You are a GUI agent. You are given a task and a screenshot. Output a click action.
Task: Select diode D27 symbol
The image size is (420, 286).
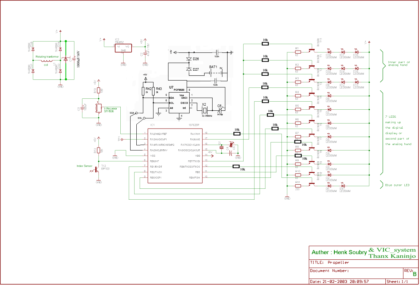(x=189, y=69)
